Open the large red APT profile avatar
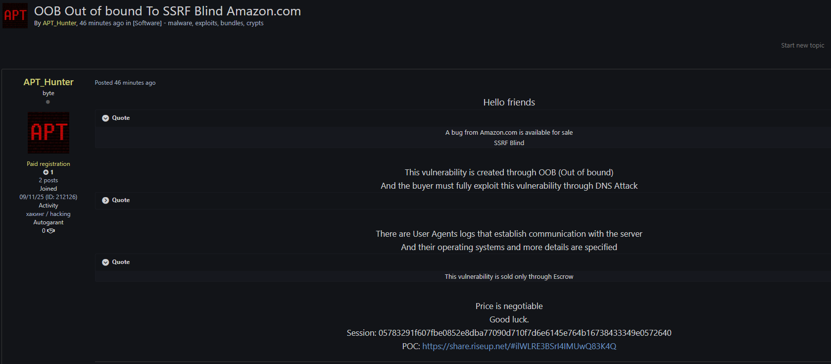This screenshot has width=831, height=364. (49, 132)
